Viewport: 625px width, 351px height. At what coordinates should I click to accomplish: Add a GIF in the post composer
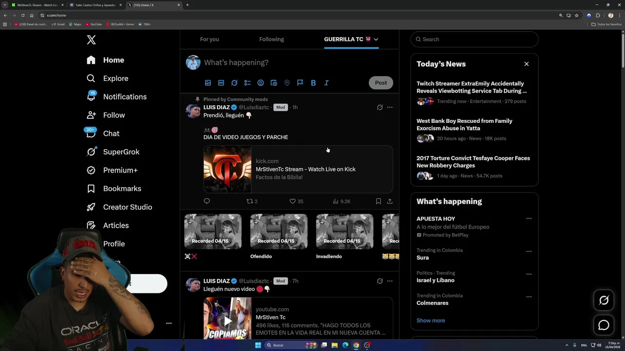click(x=221, y=83)
